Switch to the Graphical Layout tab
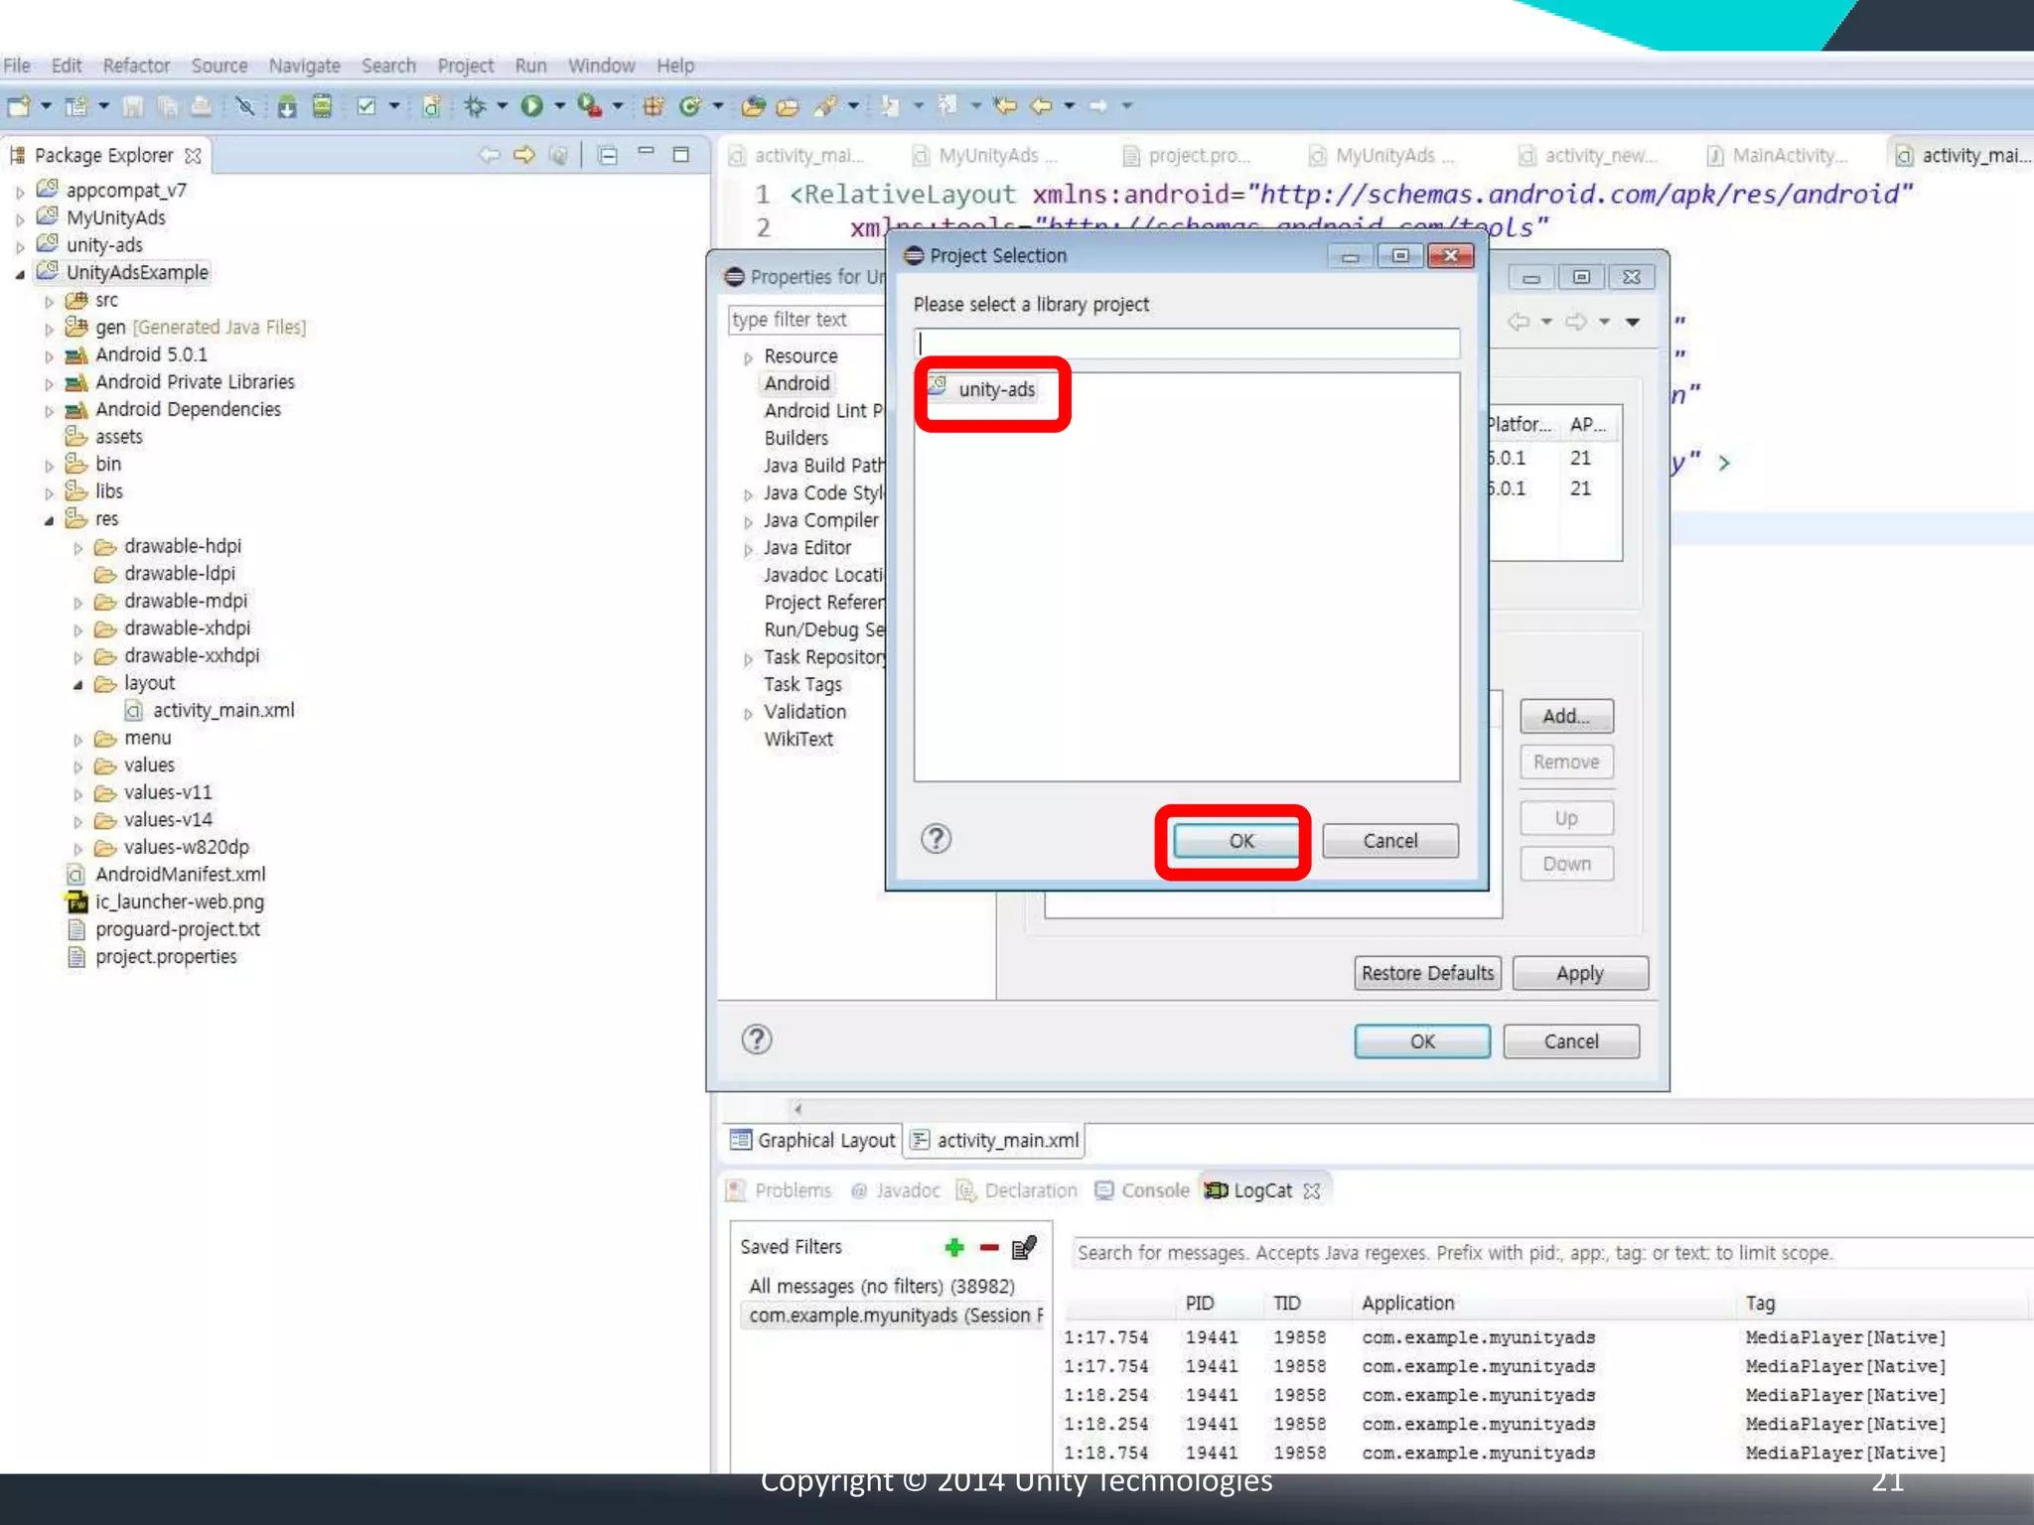2034x1525 pixels. pyautogui.click(x=812, y=1140)
